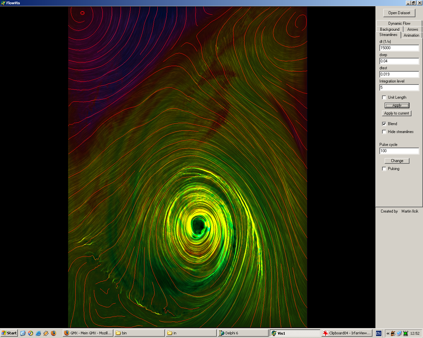
Task: Show hidden system tray icons
Action: (x=388, y=333)
